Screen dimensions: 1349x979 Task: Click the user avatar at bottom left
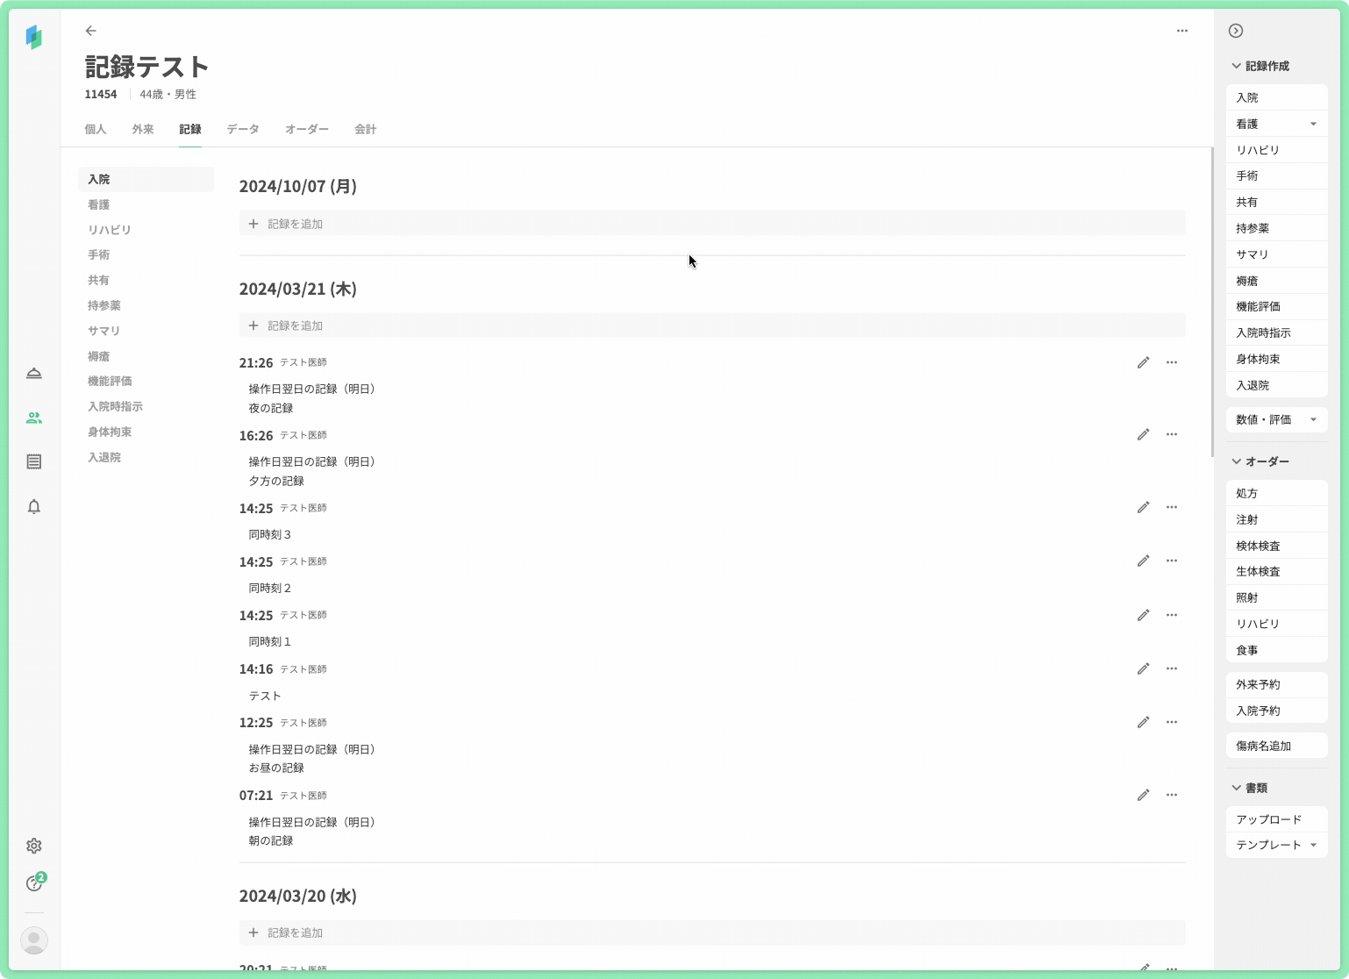coord(34,940)
